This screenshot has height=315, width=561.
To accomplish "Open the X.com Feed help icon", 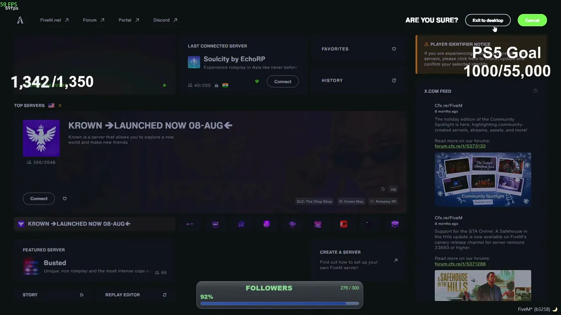I will click(535, 91).
